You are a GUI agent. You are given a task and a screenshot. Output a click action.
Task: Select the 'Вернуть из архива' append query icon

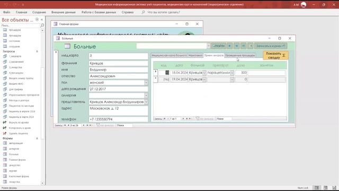point(5,123)
